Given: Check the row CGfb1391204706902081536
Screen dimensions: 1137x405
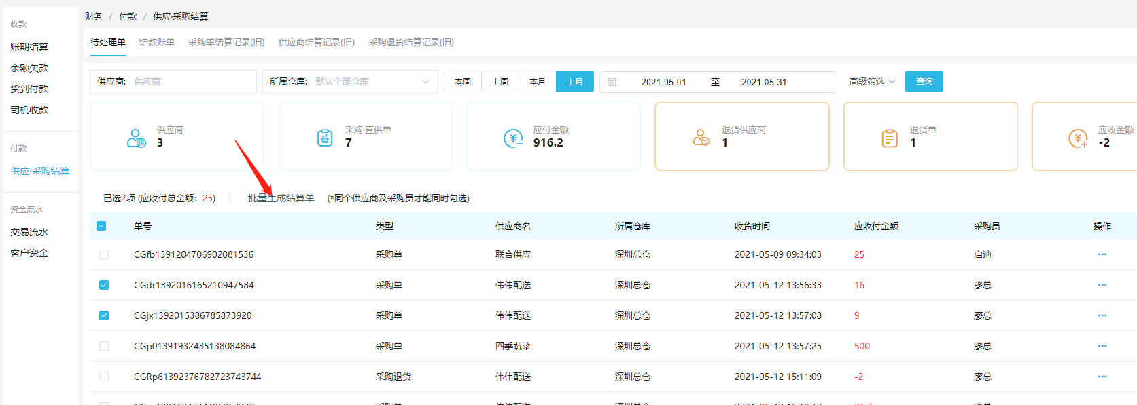Looking at the screenshot, I should 104,254.
